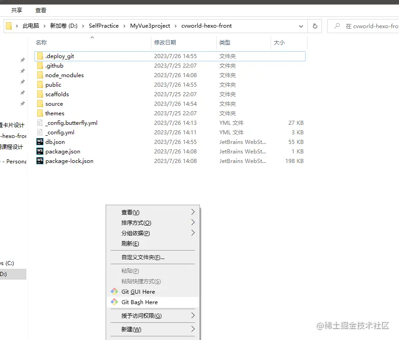The width and height of the screenshot is (399, 340).
Task: Click the node_modules folder icon
Action: [x=40, y=75]
